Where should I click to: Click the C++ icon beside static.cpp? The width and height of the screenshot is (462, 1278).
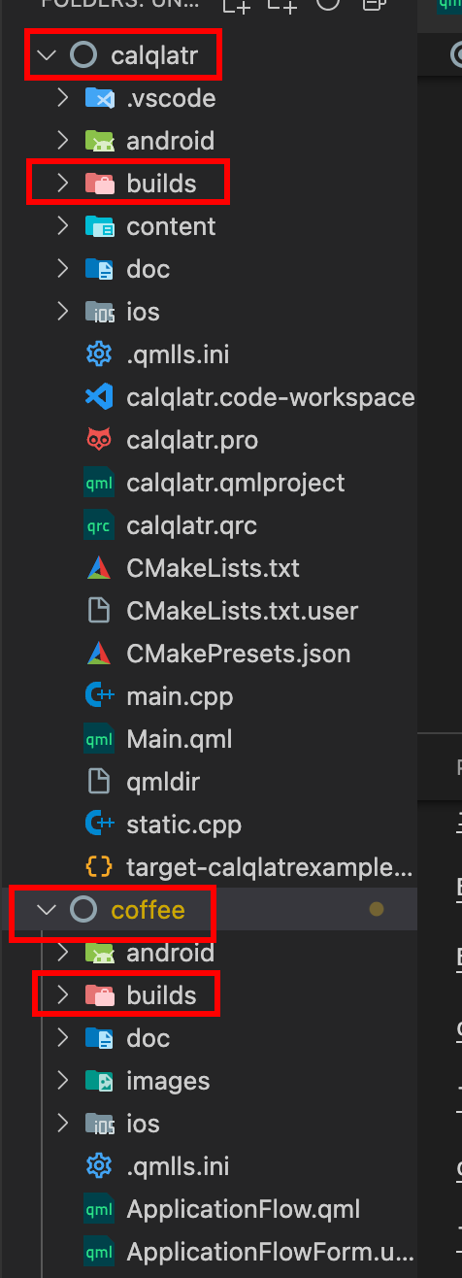click(99, 824)
